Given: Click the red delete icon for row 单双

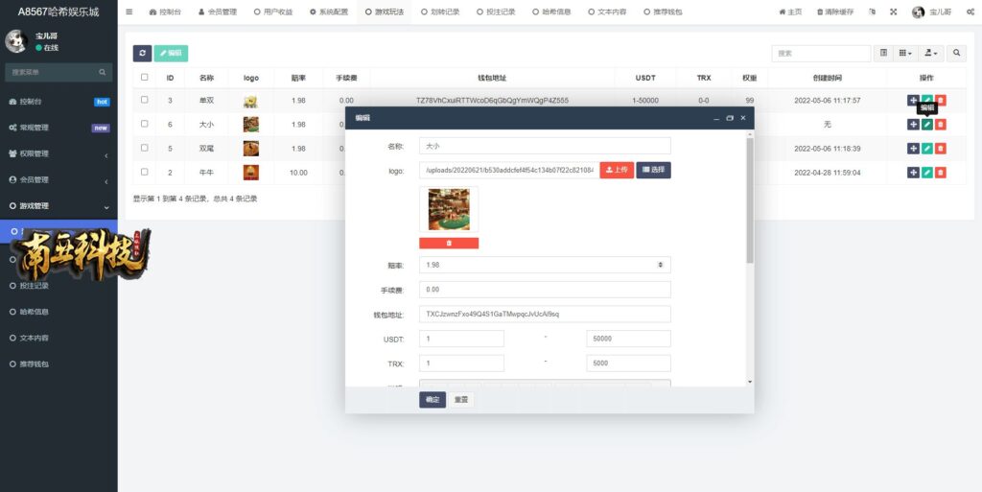Looking at the screenshot, I should coord(940,100).
